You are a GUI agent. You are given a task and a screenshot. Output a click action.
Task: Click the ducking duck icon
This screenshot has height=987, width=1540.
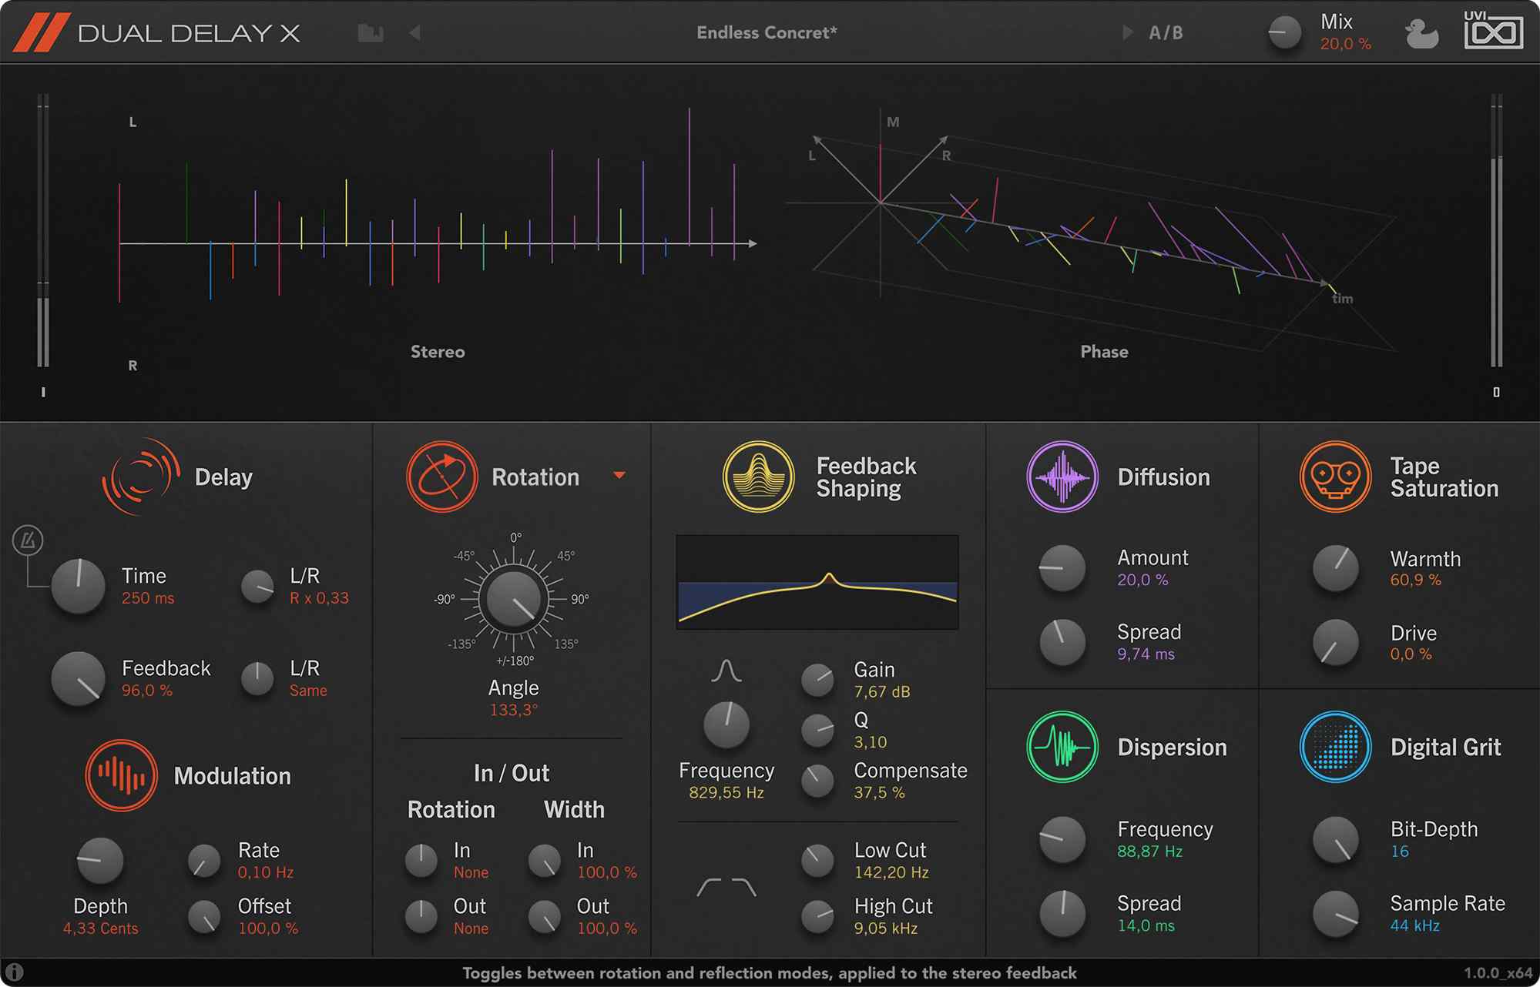click(x=1421, y=33)
